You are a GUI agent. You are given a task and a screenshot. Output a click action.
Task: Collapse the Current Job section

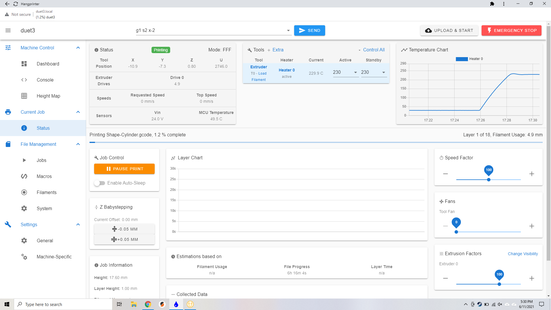78,112
